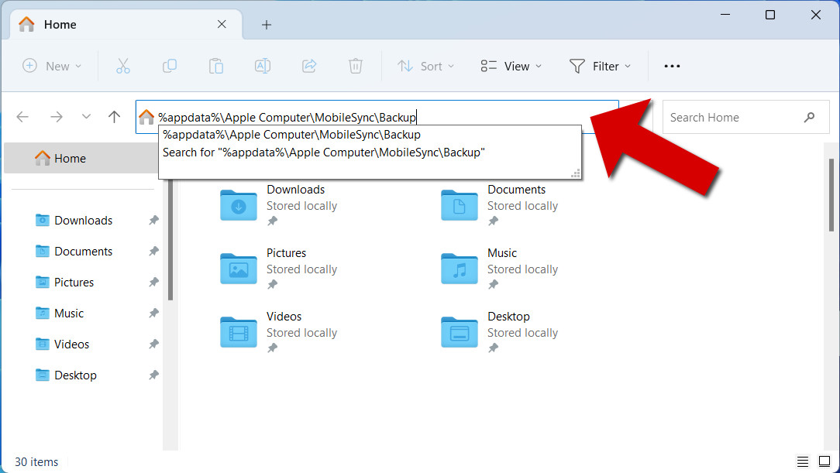Open the Downloads folder tile icon
Viewport: 840px width, 473px height.
[239, 205]
